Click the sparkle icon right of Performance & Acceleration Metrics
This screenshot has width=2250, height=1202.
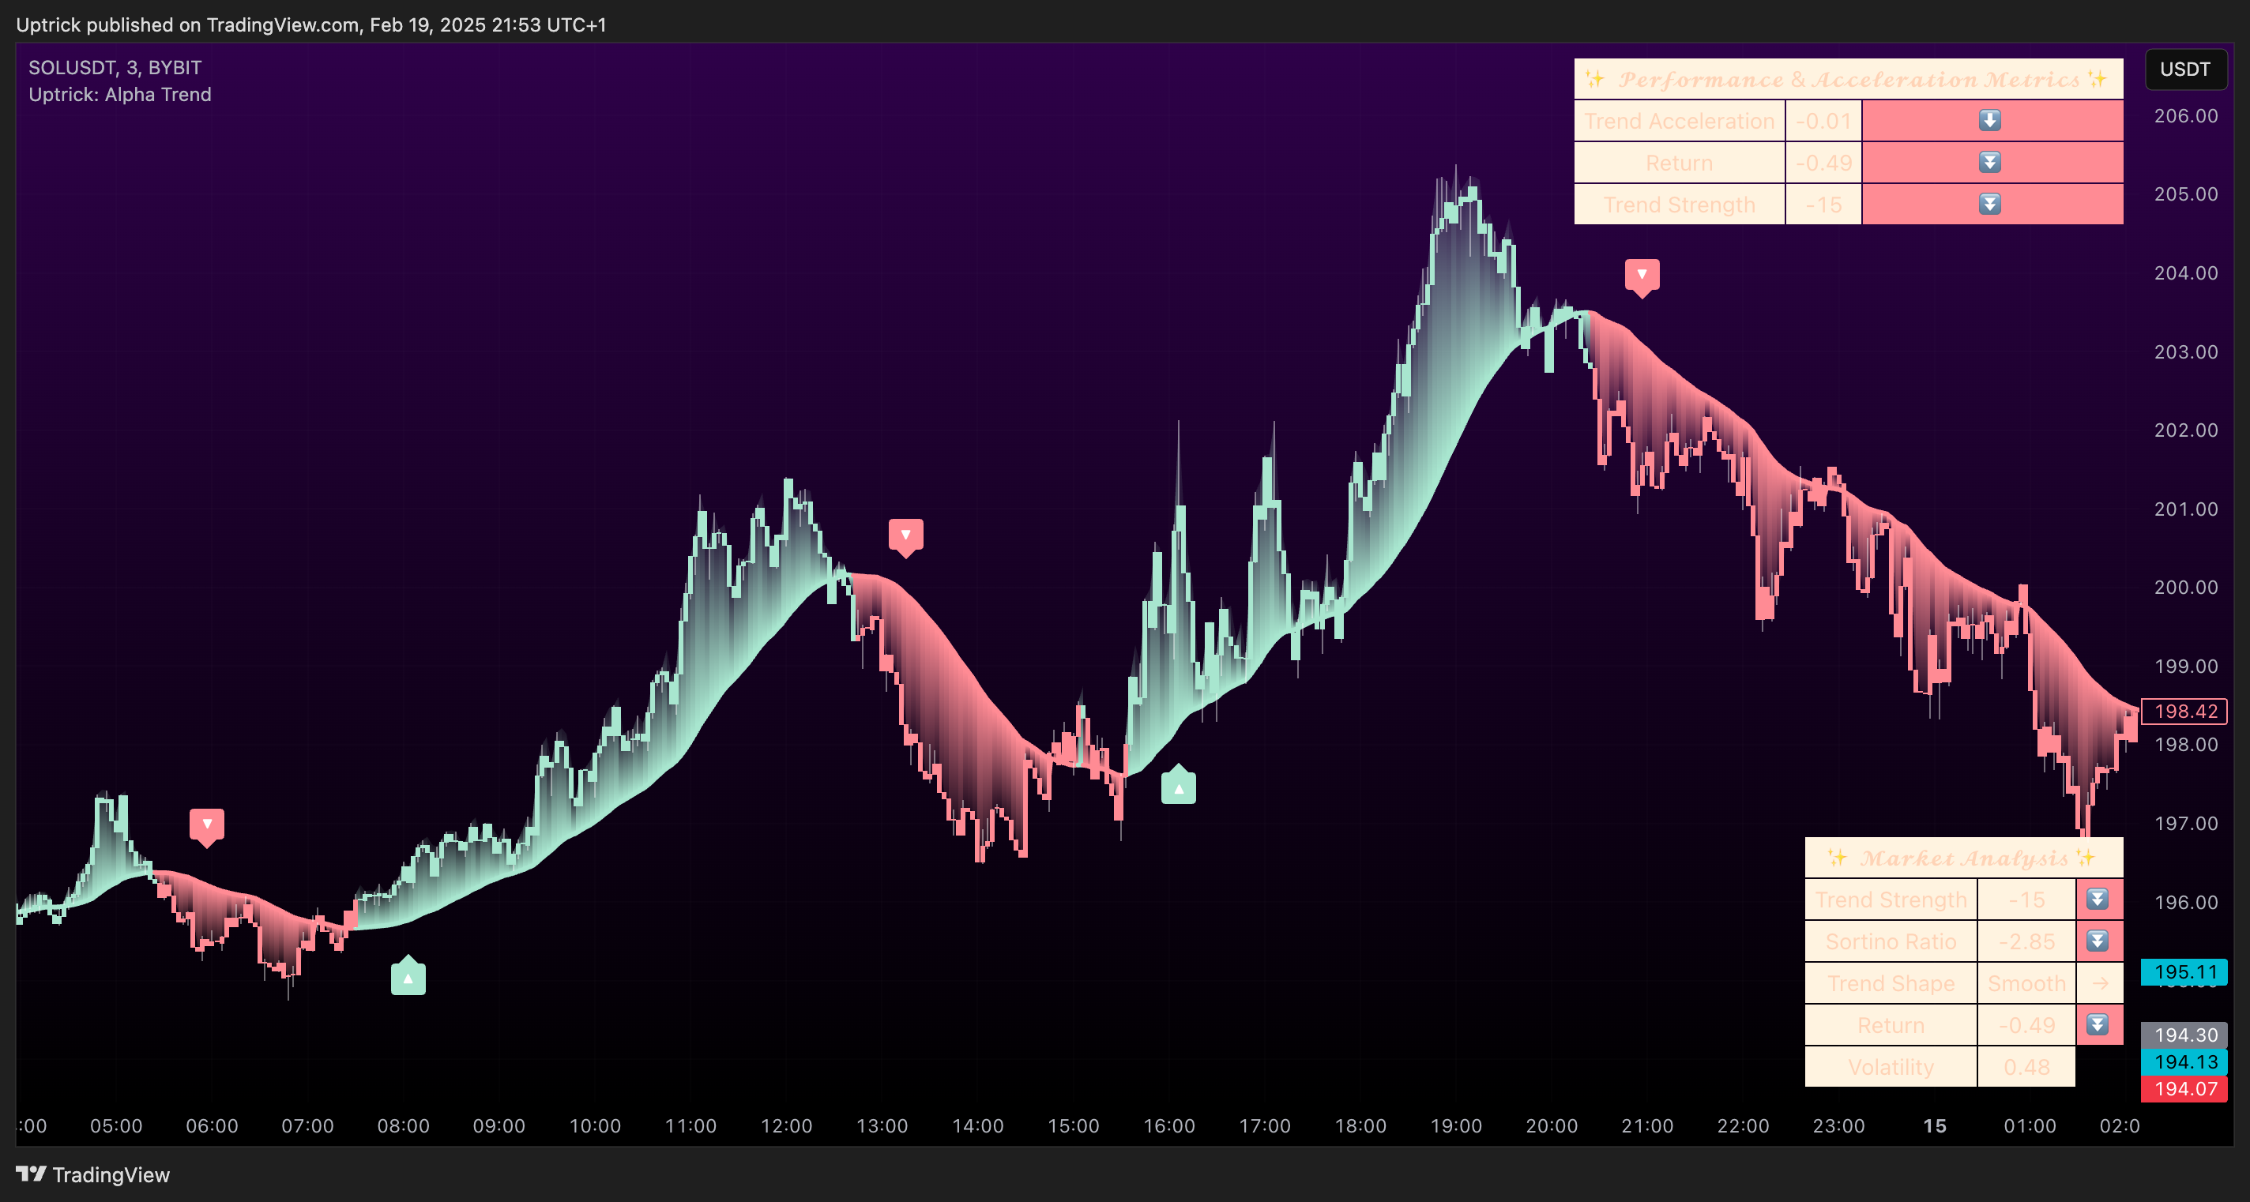coord(2098,80)
